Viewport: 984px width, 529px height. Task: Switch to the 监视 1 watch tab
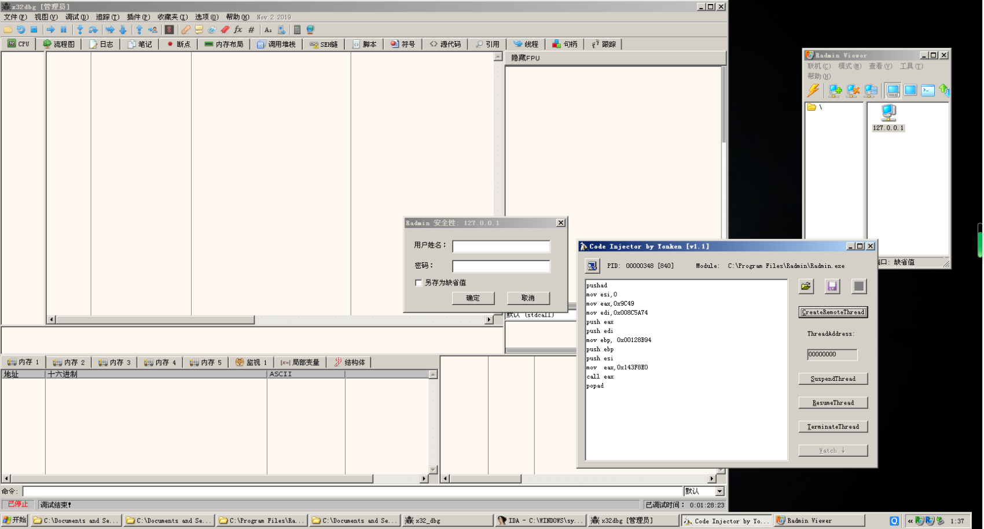click(251, 362)
